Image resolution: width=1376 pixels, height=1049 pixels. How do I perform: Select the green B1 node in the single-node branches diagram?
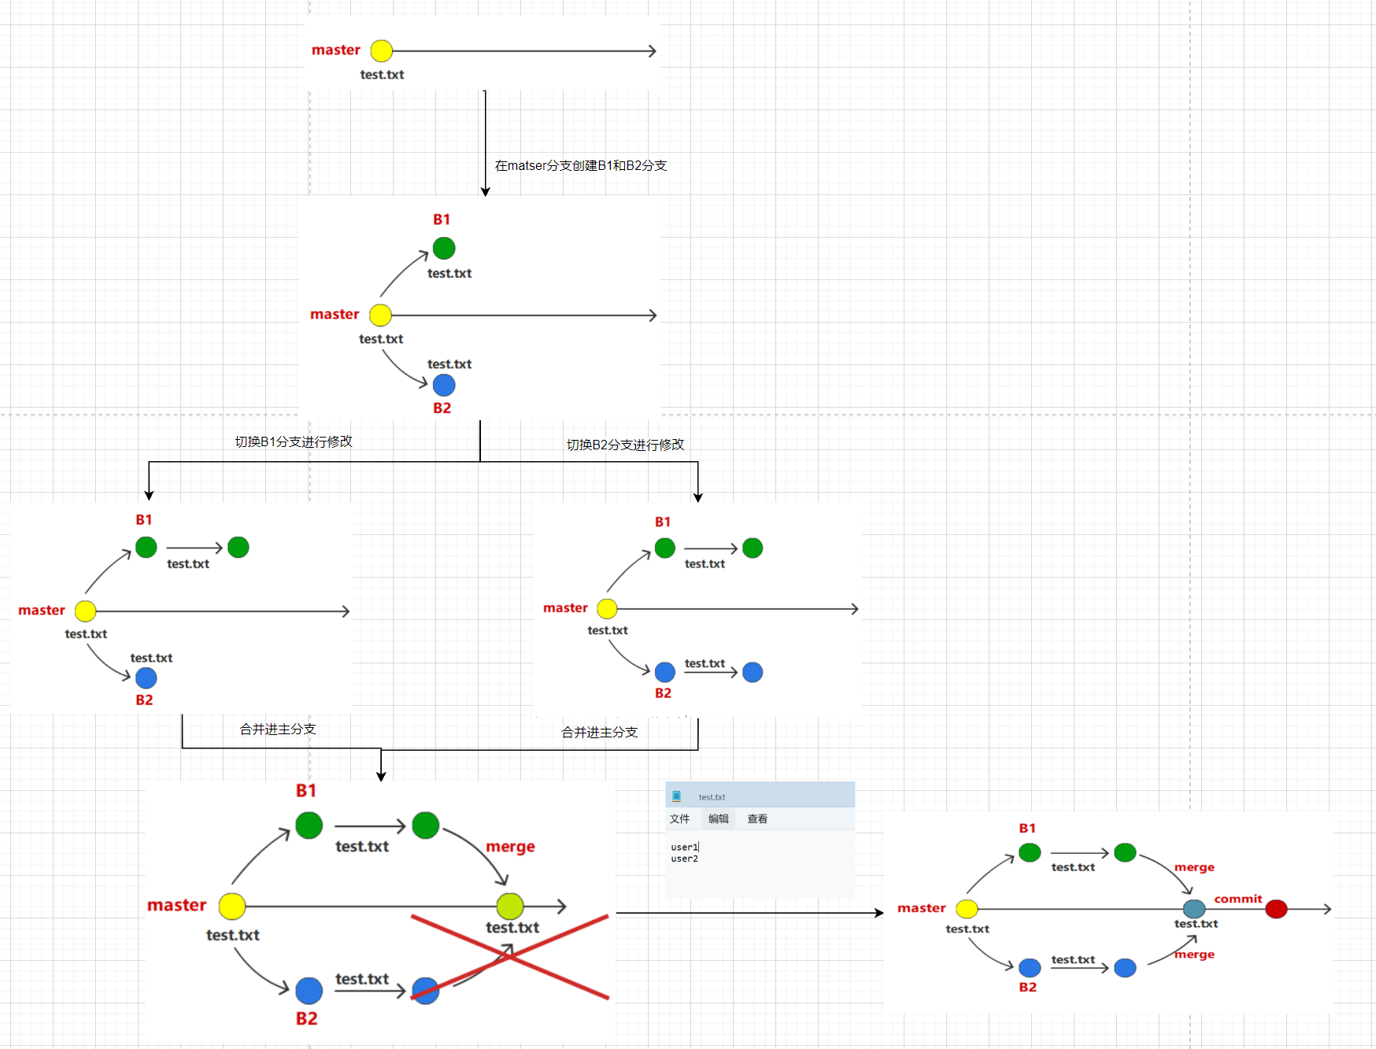click(444, 248)
